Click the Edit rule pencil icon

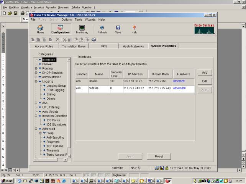tap(50, 40)
